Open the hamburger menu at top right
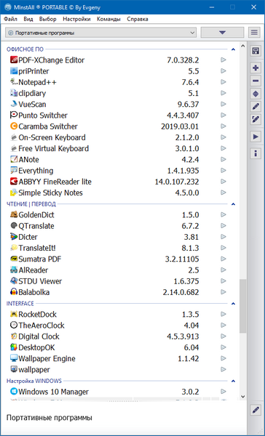The image size is (265, 436). click(x=254, y=33)
